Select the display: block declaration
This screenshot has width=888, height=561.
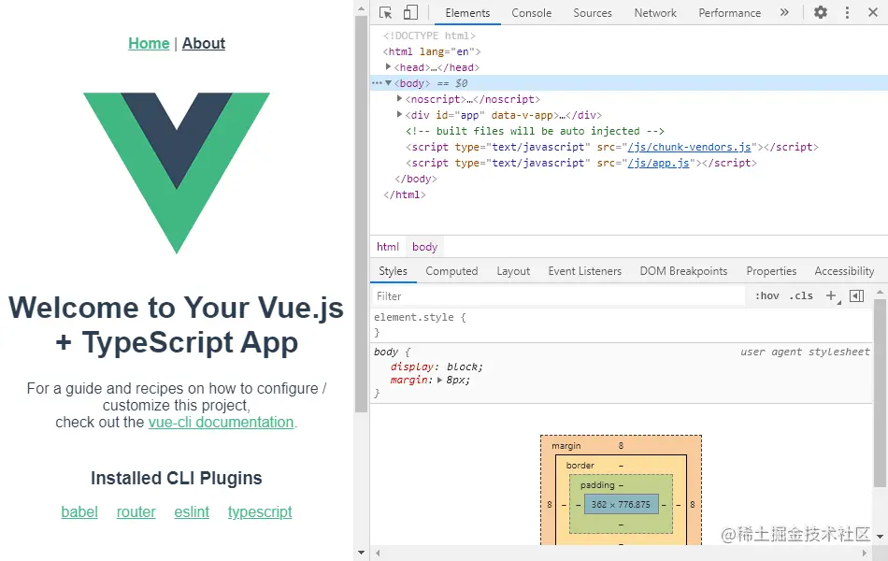437,367
